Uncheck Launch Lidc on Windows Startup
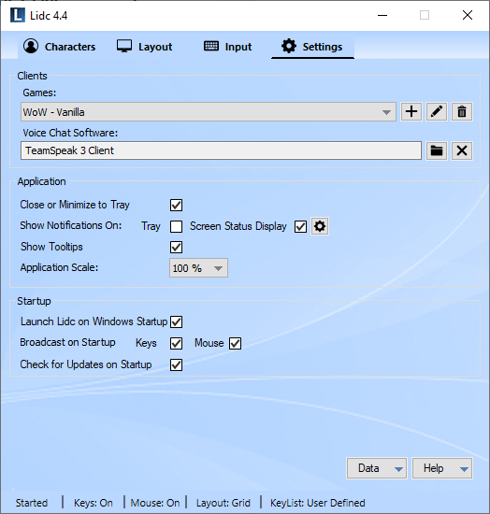Image resolution: width=490 pixels, height=514 pixels. 176,321
